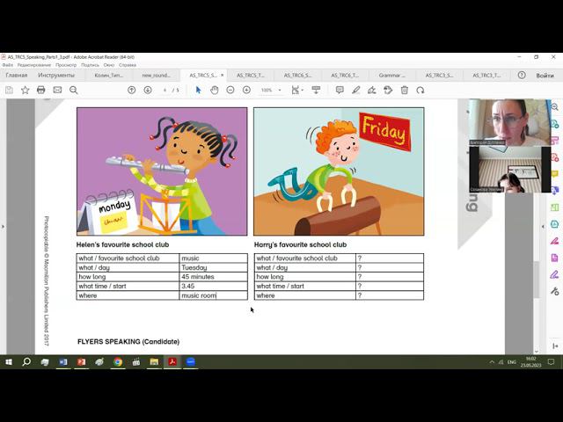563x422 pixels.
Task: Click the stamp tool icon
Action: (x=388, y=90)
